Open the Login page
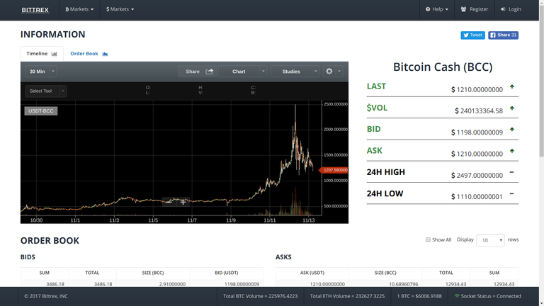544x306 pixels. coord(511,9)
